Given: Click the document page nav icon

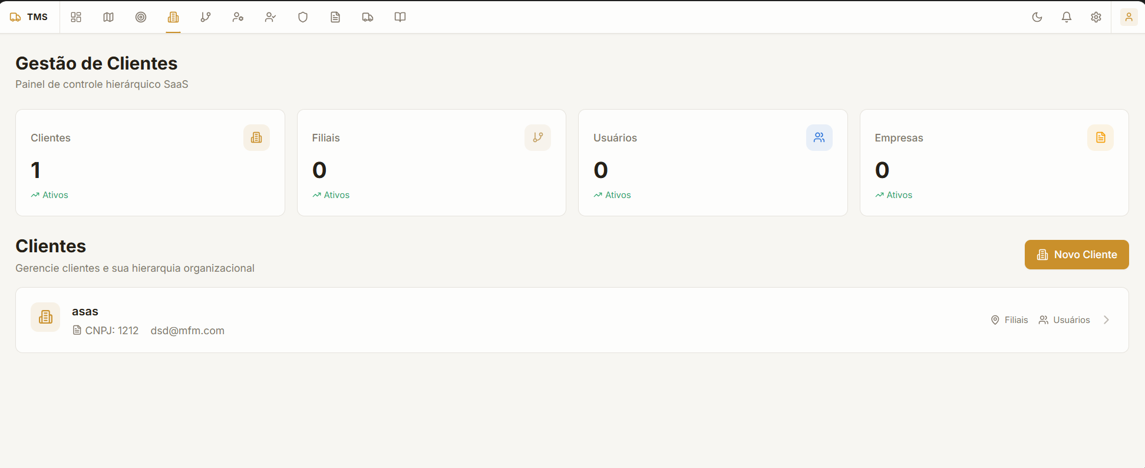Looking at the screenshot, I should [x=335, y=17].
